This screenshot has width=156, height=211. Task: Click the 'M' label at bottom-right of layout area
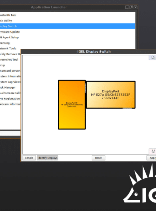[152, 152]
